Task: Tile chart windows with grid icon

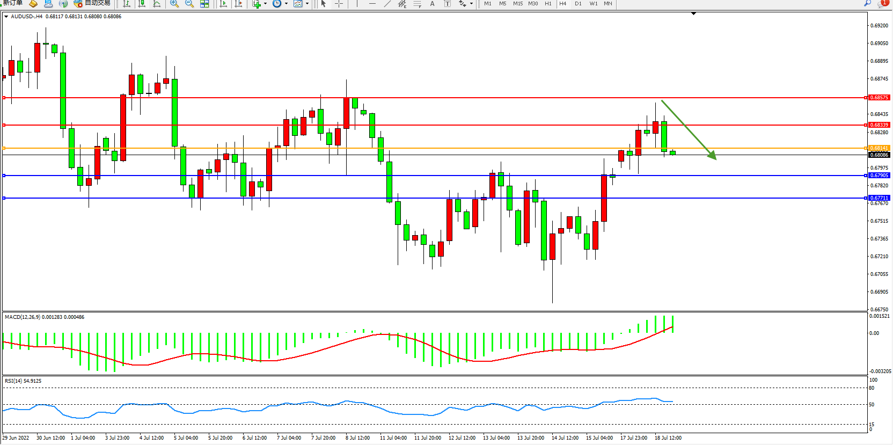Action: click(x=204, y=4)
